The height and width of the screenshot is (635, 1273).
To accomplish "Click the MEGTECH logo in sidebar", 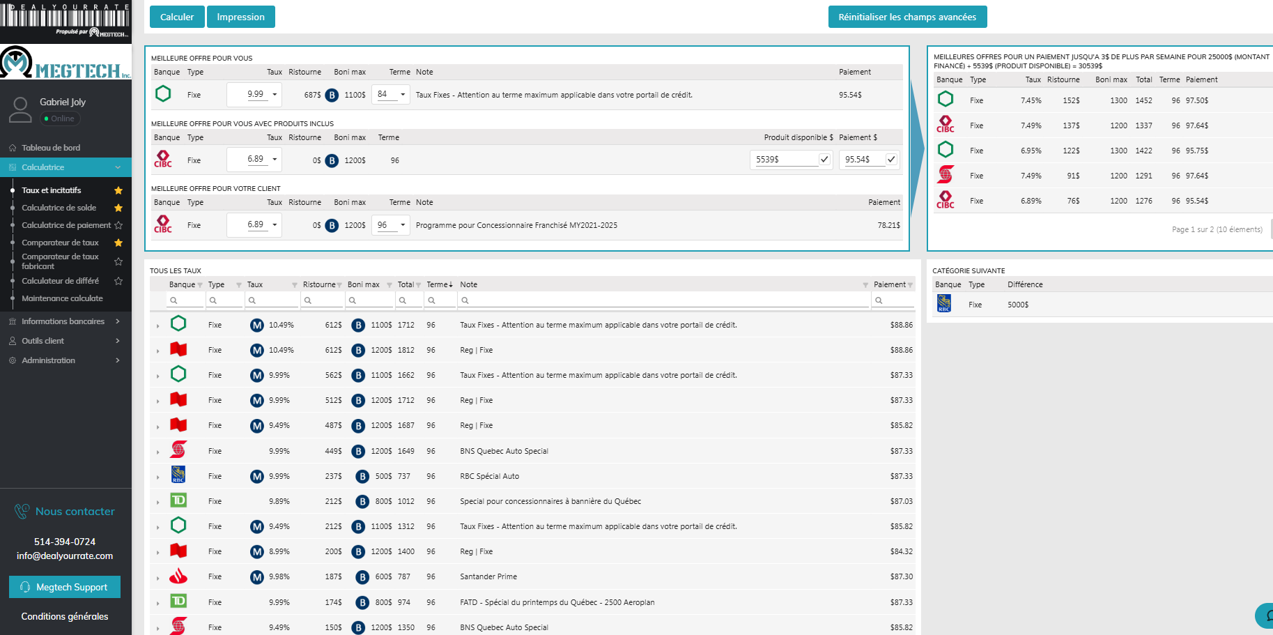I will point(65,63).
